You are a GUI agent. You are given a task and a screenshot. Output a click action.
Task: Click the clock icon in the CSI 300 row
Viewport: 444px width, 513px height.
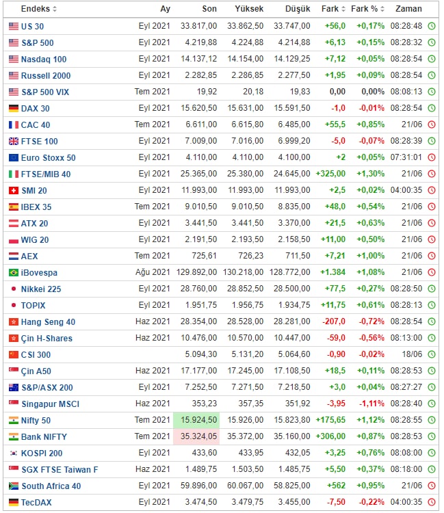(432, 354)
